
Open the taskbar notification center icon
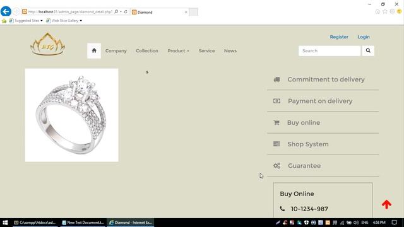[x=394, y=223]
